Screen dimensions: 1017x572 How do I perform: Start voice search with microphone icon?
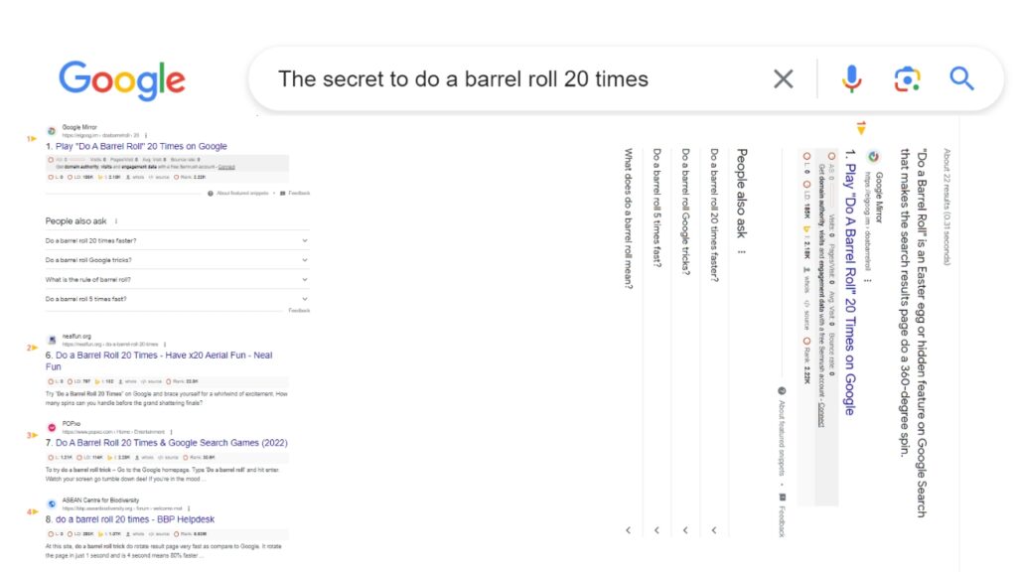pyautogui.click(x=851, y=79)
